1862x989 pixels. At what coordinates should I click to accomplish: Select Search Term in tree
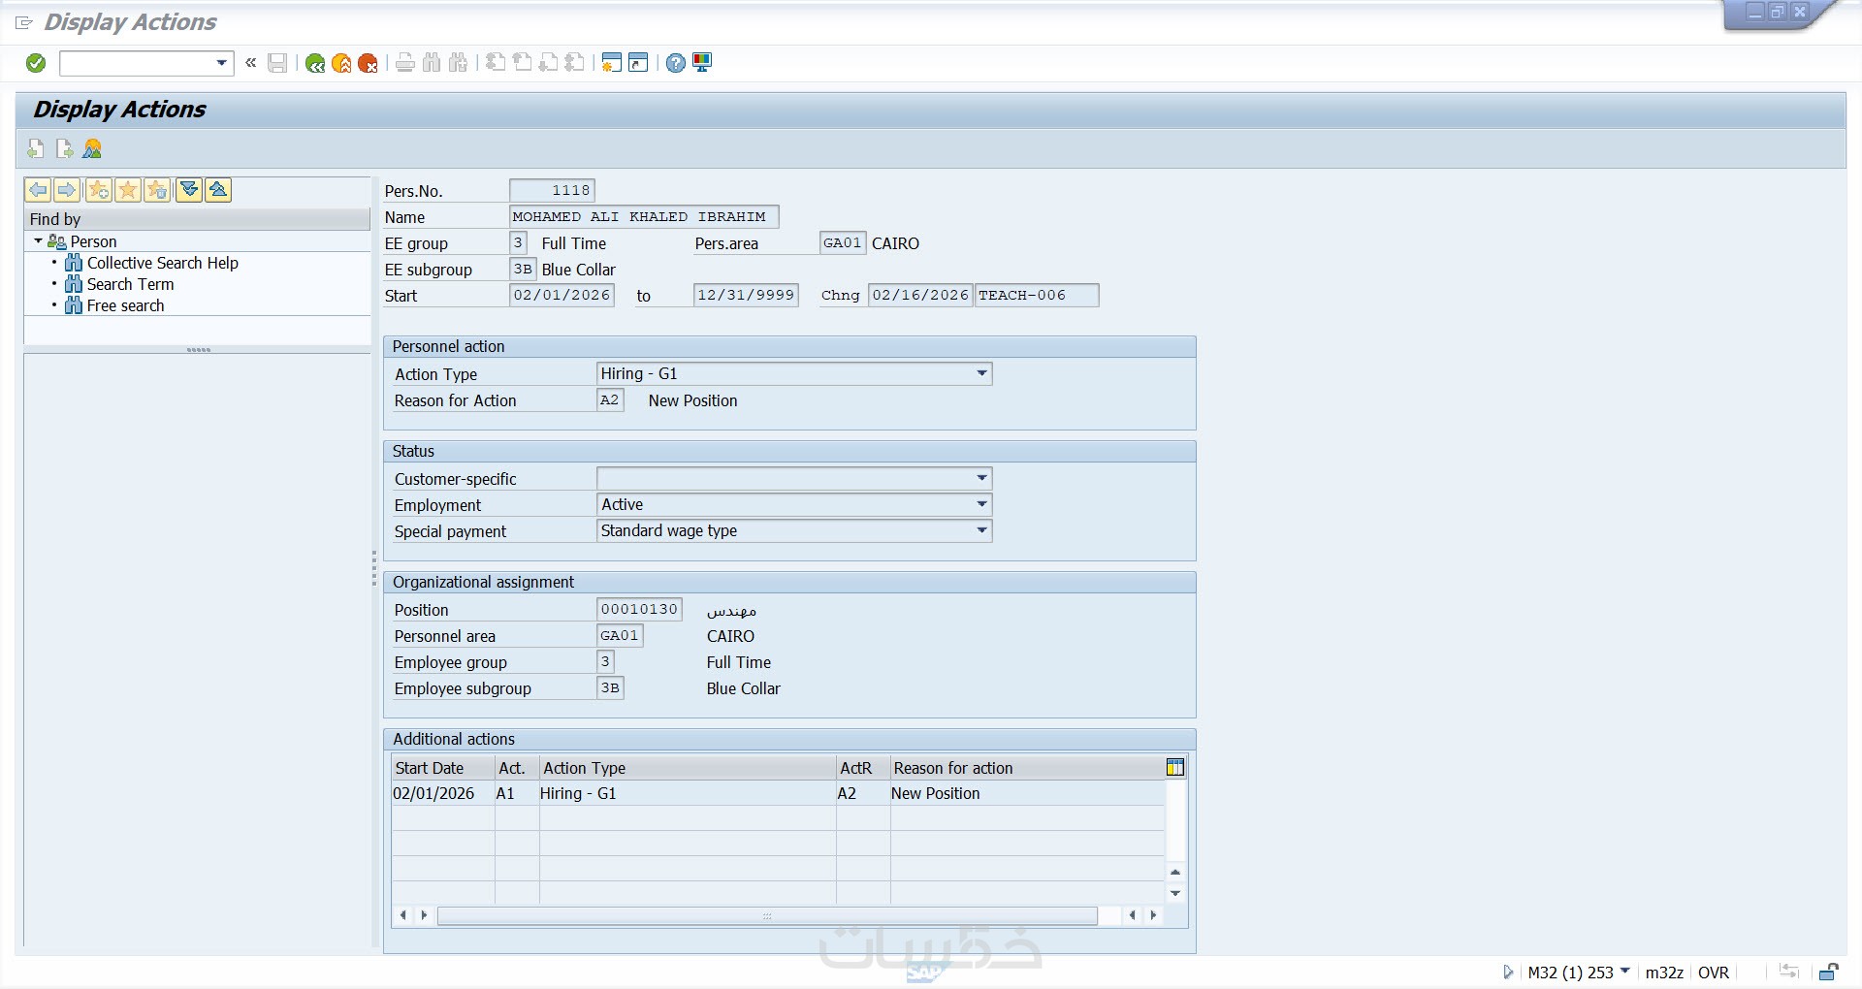pos(130,284)
